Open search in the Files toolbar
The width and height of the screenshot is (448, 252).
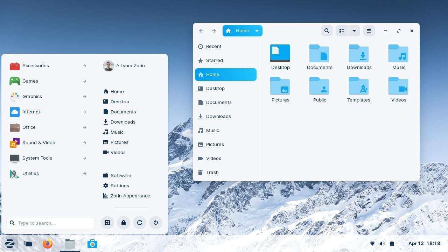pyautogui.click(x=327, y=31)
